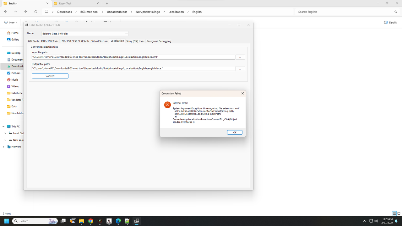
Task: Open Home in Explorer sidebar
Action: point(13,33)
